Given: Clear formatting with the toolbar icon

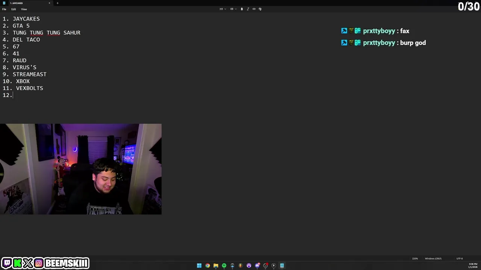Looking at the screenshot, I should 260,9.
